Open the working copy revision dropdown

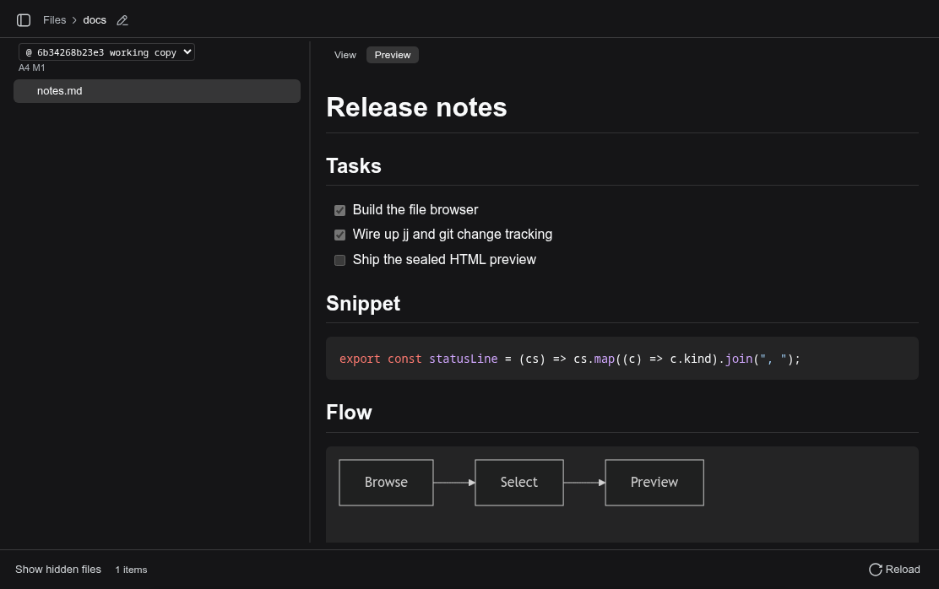106,52
